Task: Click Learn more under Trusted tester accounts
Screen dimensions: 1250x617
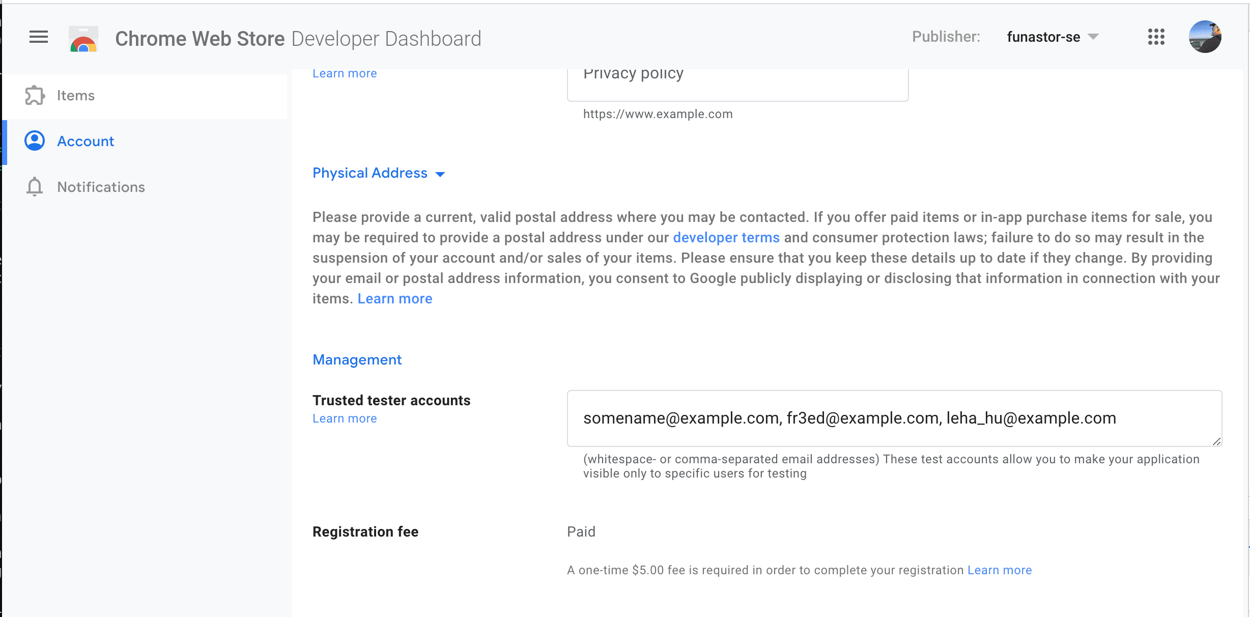Action: click(343, 418)
